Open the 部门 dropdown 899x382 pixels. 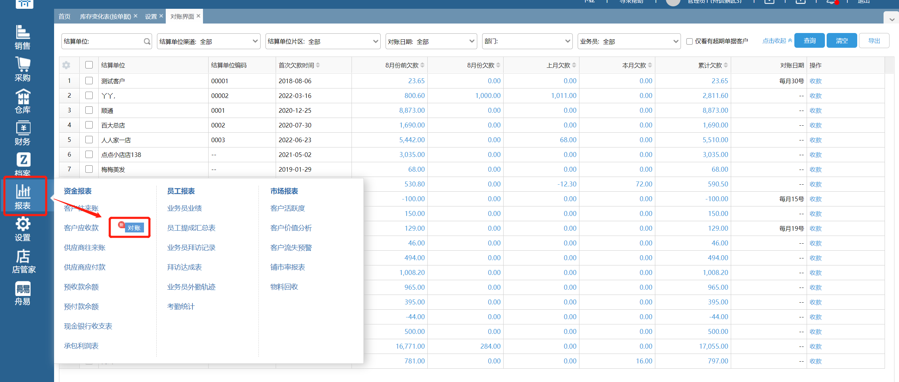tap(527, 41)
